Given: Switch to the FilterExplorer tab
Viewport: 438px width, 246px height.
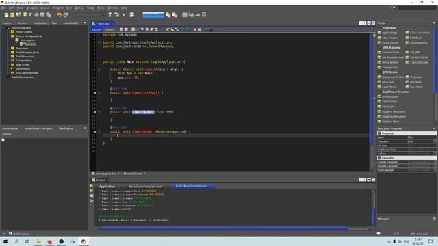Looking at the screenshot, I should click(x=66, y=128).
